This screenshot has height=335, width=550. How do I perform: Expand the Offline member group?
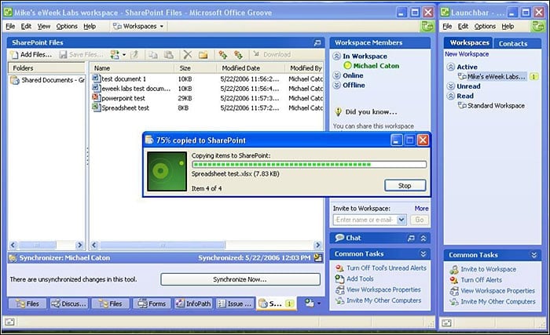(337, 86)
